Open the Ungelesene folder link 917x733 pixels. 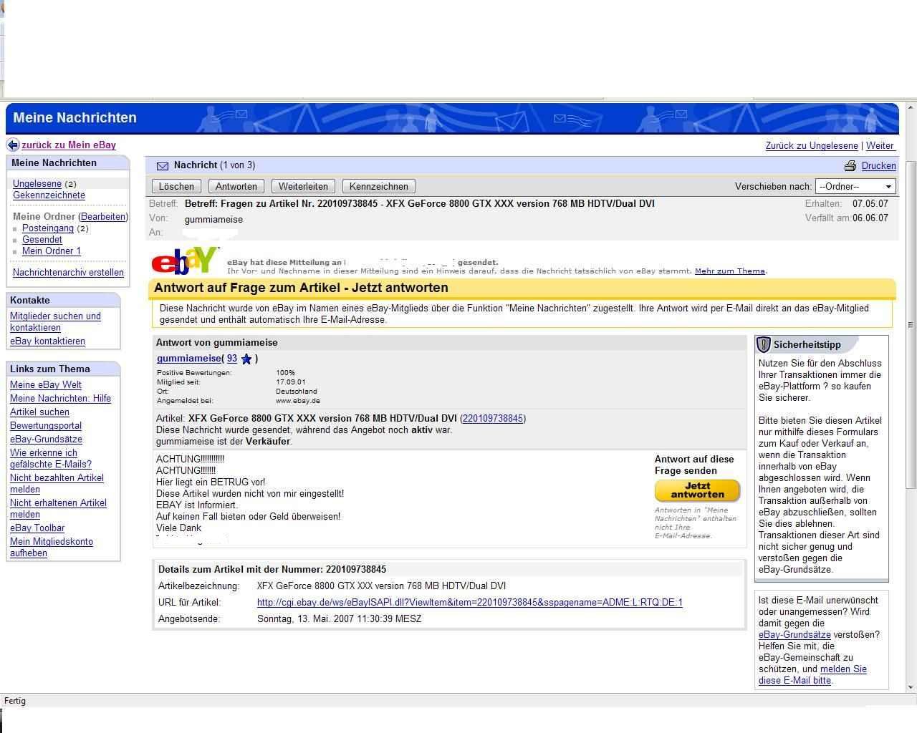point(37,184)
